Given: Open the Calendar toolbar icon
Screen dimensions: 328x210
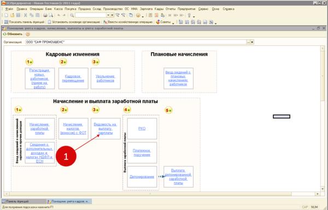Looking at the screenshot, I should 156,15.
